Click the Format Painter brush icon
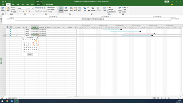This screenshot has height=103, width=183. tap(11, 12)
